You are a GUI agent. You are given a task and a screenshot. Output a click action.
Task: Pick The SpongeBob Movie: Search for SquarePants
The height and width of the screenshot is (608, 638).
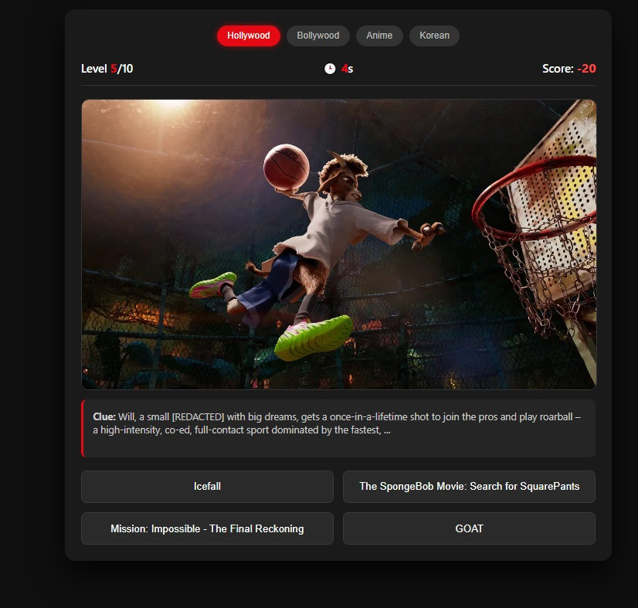tap(469, 486)
